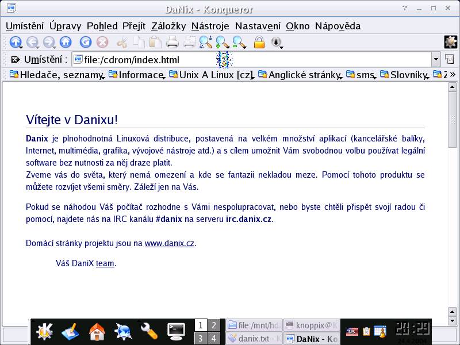
Task: Expand Unix A Linux [cz] bookmark folder
Action: pyautogui.click(x=212, y=75)
